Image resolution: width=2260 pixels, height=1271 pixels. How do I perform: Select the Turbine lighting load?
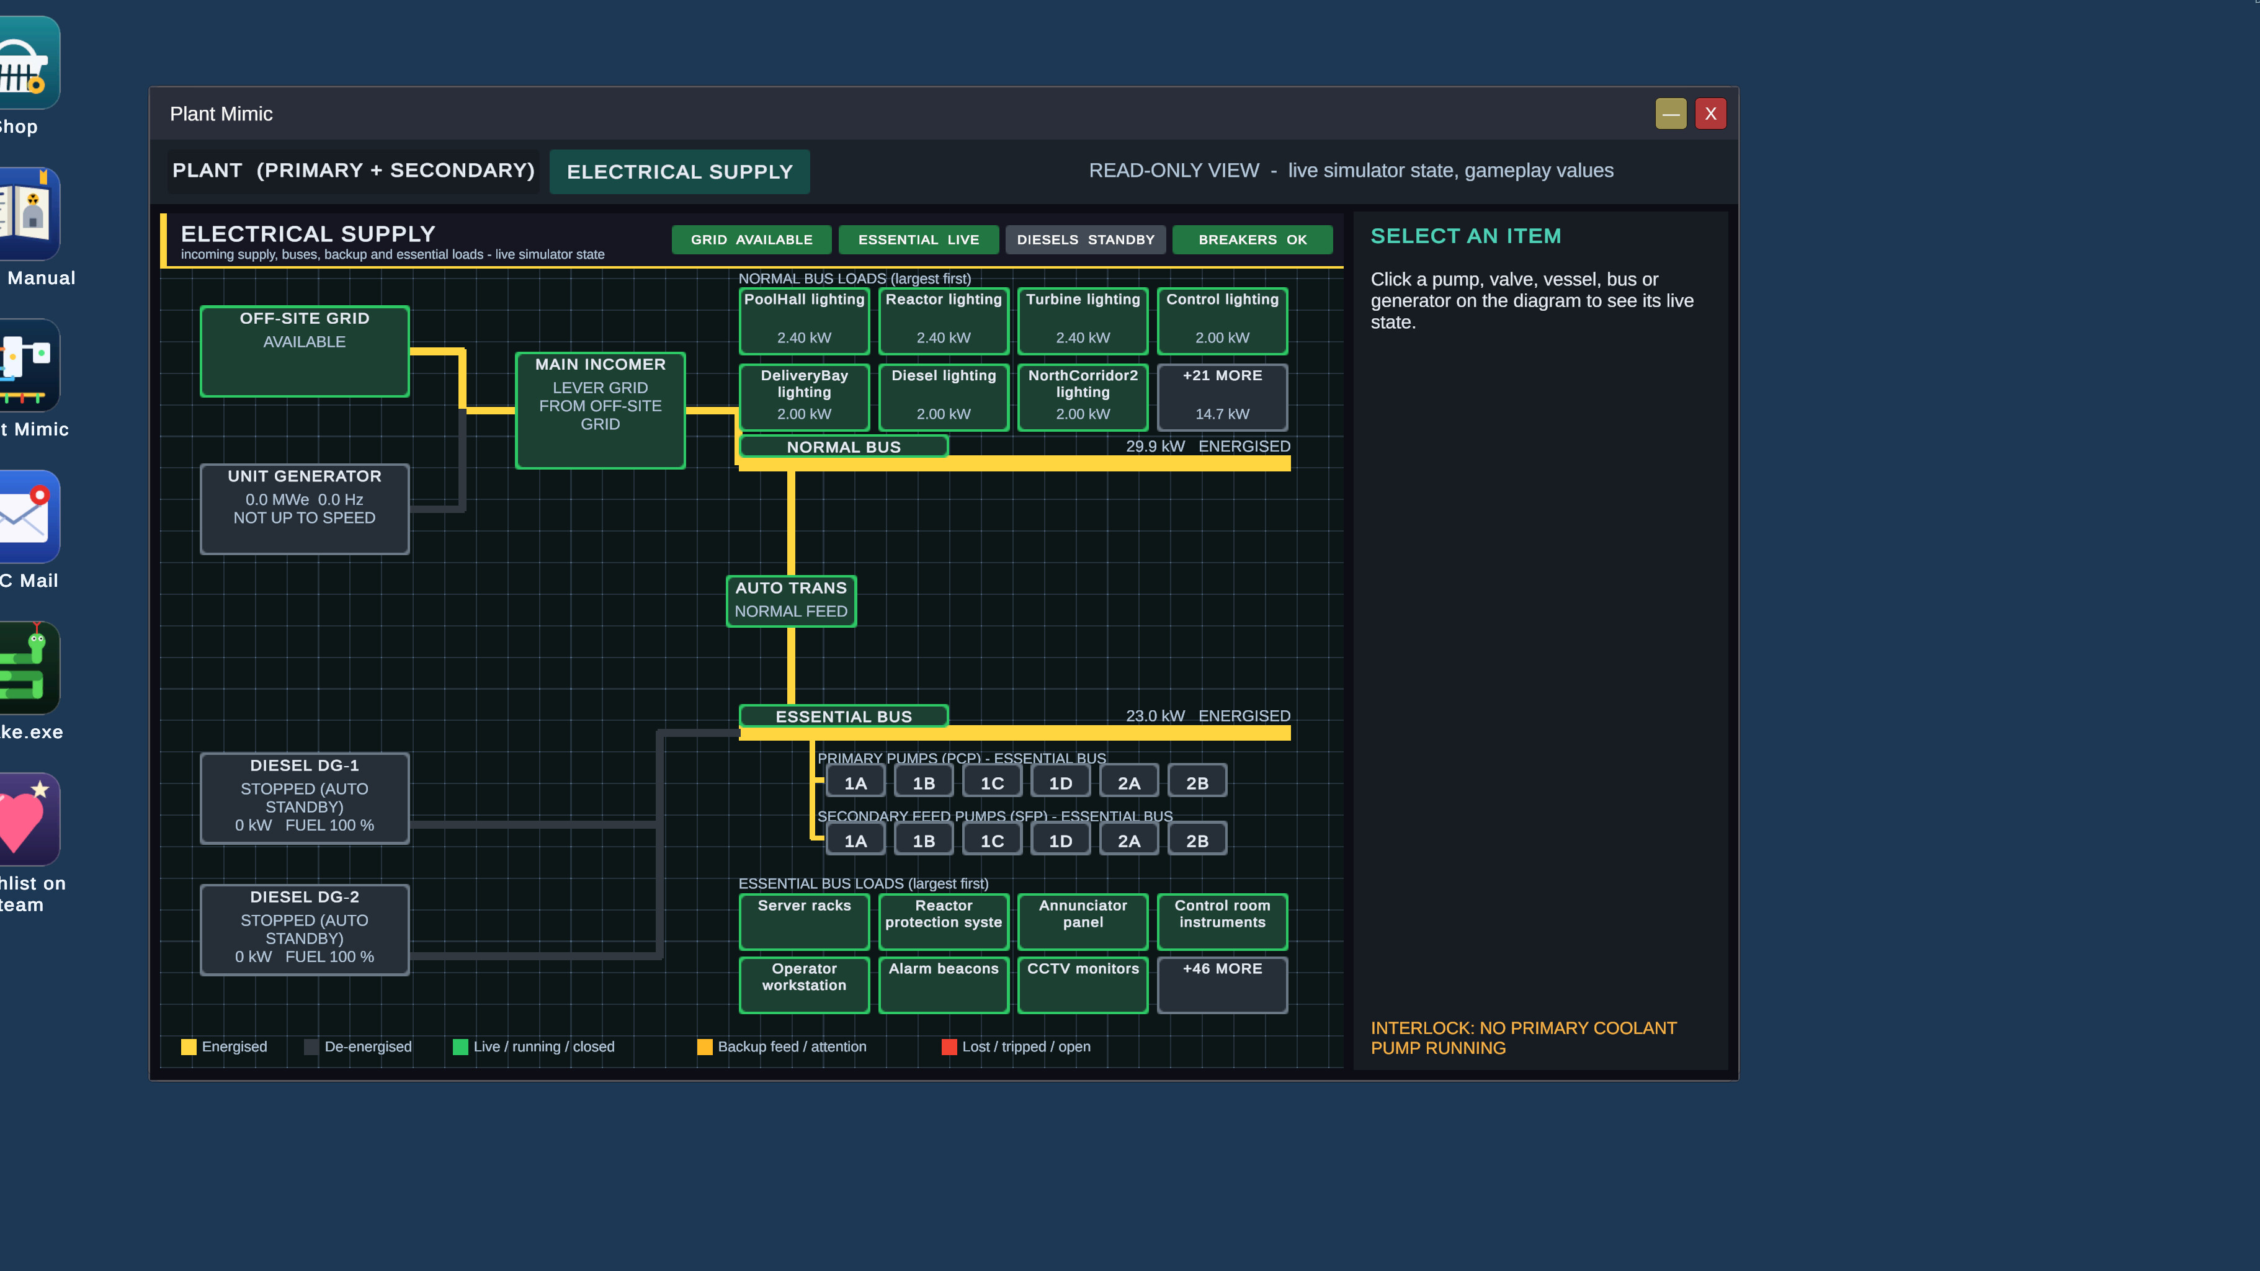click(x=1083, y=320)
